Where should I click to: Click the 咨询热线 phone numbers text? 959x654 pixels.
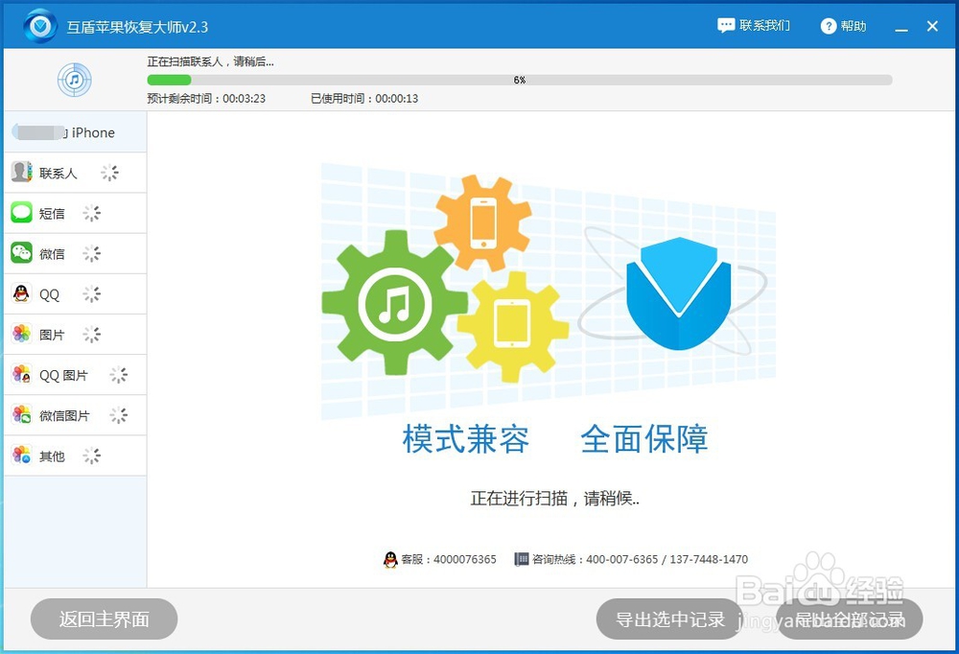[x=640, y=559]
